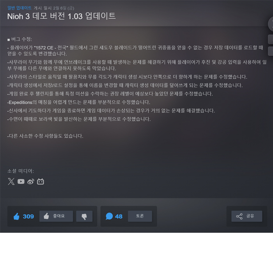The width and height of the screenshot is (273, 255).
Task: Click the blue thumbs-up icon beside 309
Action: 16,216
